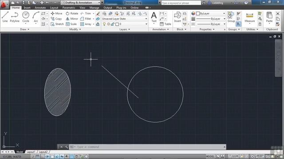The image size is (284, 159).
Task: Click the Linear dimension icon
Action: (x=162, y=13)
